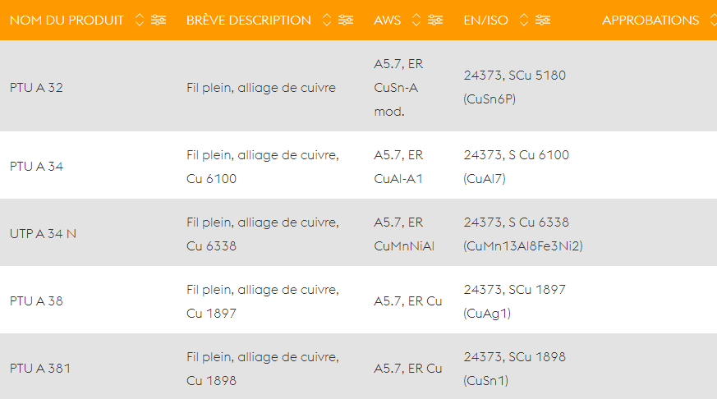Open filter settings icon for EN/ISO column

[x=543, y=20]
